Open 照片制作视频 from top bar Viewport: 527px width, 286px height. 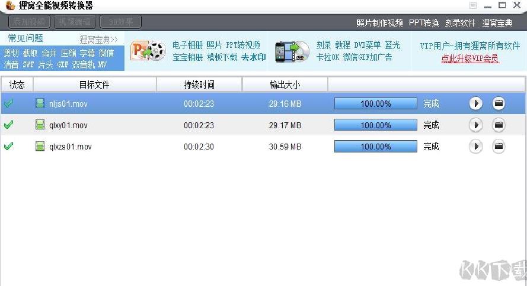pyautogui.click(x=379, y=23)
